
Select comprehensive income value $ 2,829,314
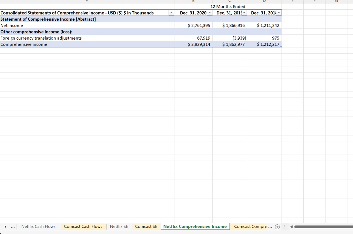(x=193, y=44)
